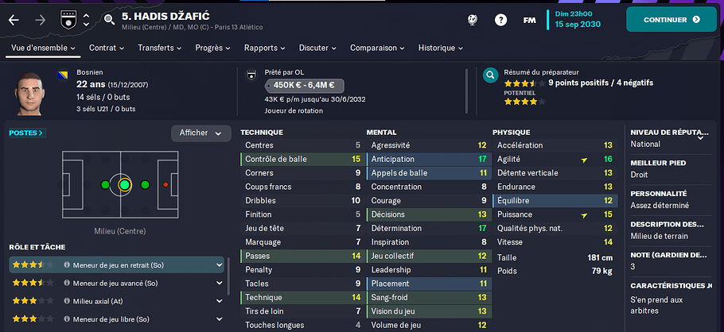Click the roles list scrollbar
This screenshot has height=332, width=724.
[228, 276]
